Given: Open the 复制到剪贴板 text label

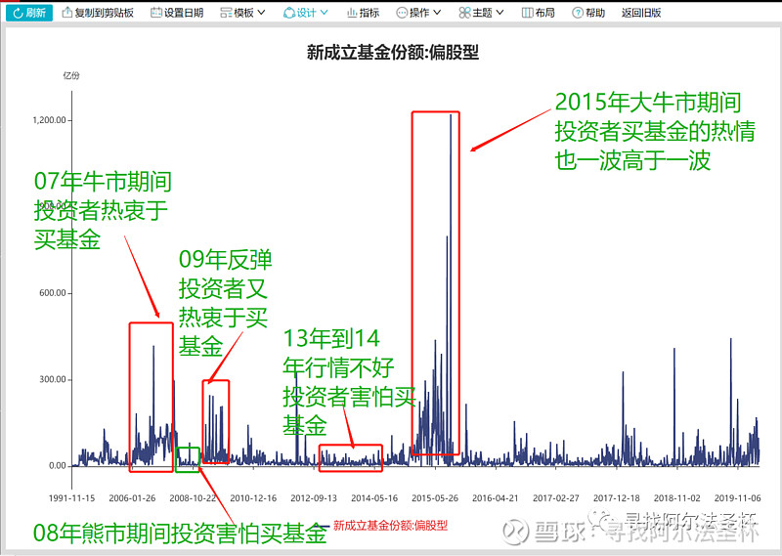Looking at the screenshot, I should tap(105, 13).
